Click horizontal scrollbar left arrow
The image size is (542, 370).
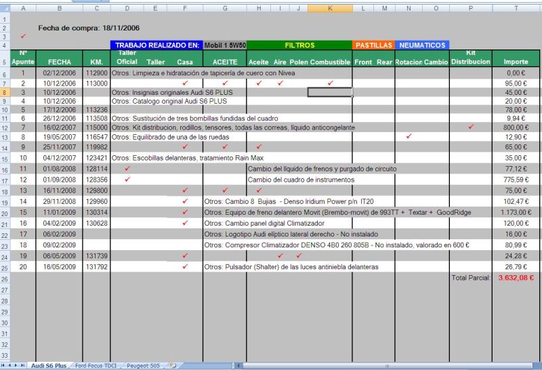238,365
